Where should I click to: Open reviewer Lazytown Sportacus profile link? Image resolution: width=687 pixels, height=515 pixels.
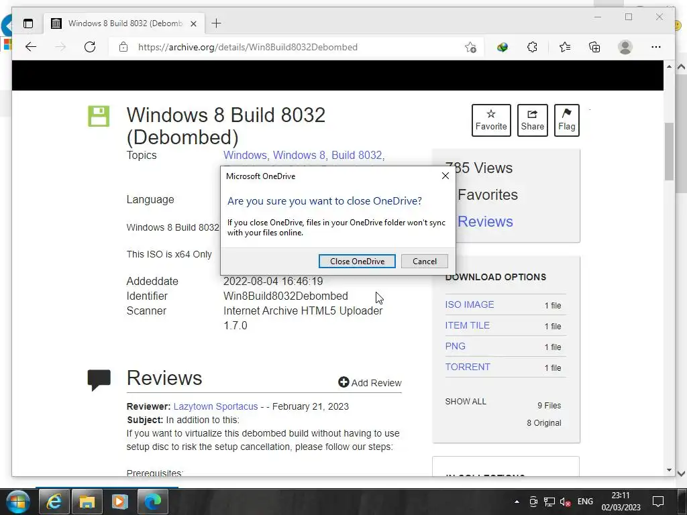pos(215,406)
